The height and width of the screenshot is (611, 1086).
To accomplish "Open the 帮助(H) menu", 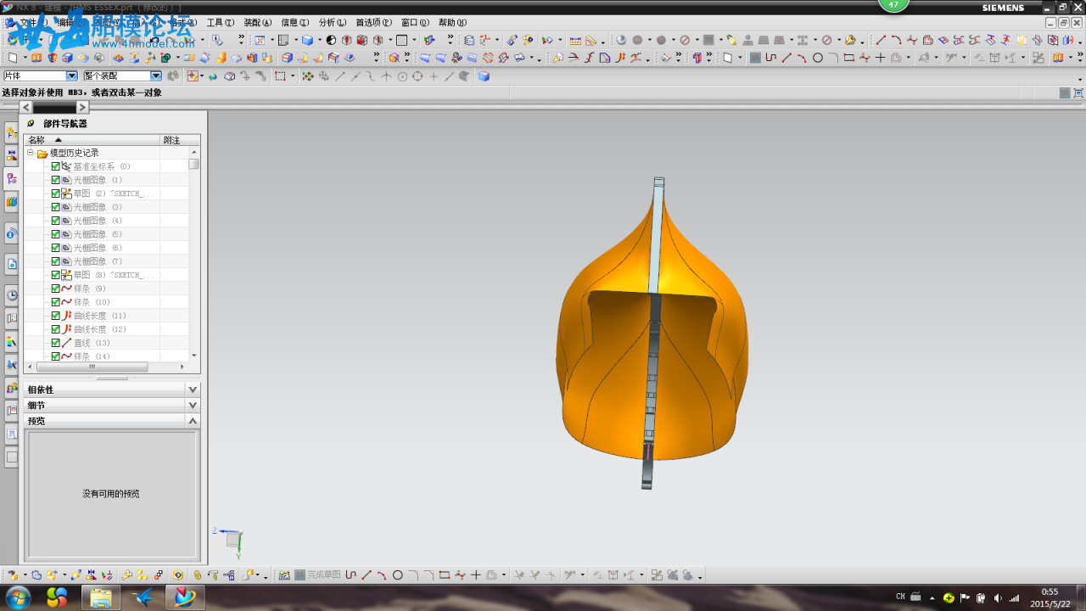I will tap(452, 23).
